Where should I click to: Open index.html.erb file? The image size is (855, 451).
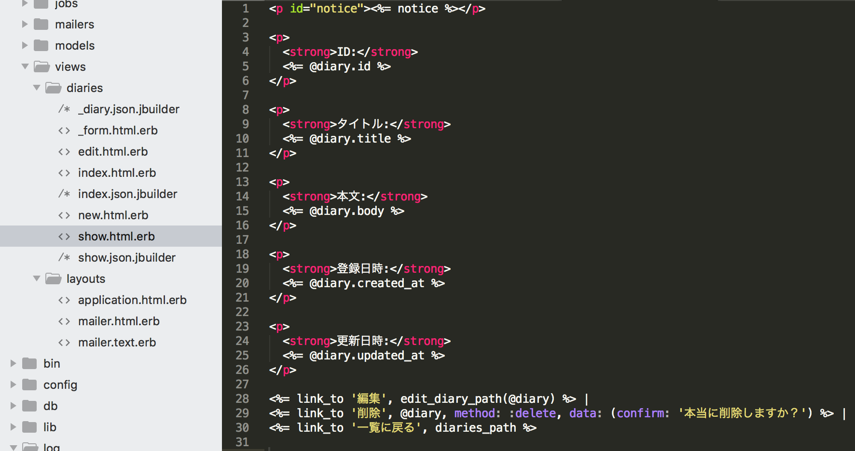[x=117, y=172]
